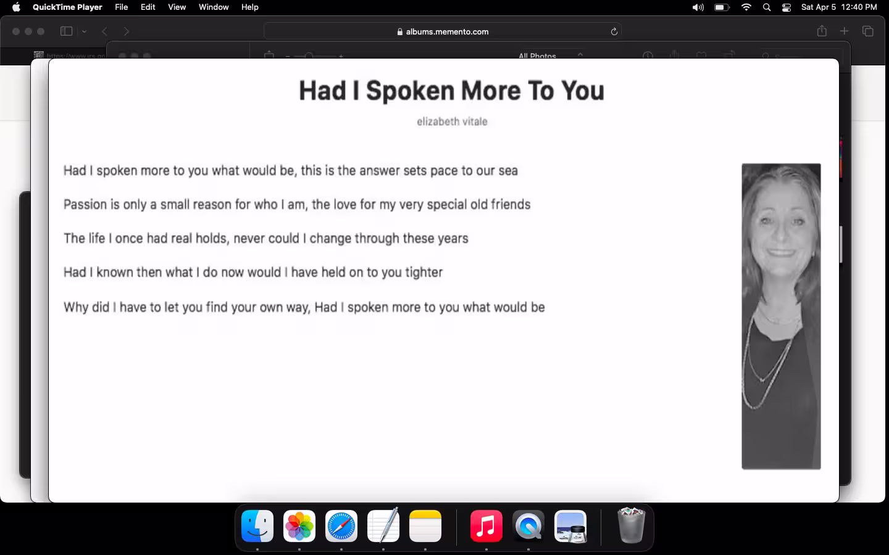Click the line starting "Why did I have"
Screen dimensions: 889x555
(x=304, y=307)
